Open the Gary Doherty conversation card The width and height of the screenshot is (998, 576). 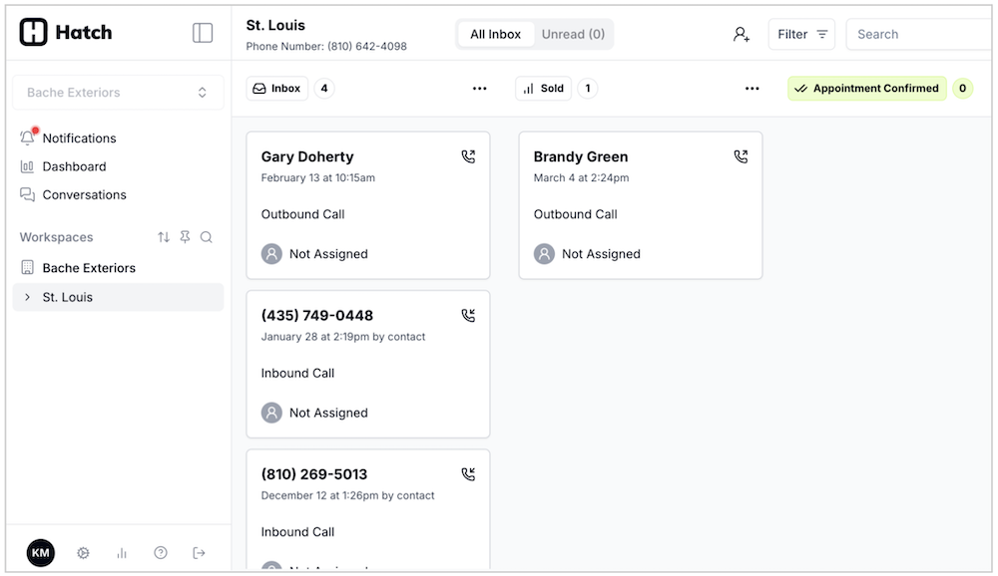pos(367,204)
